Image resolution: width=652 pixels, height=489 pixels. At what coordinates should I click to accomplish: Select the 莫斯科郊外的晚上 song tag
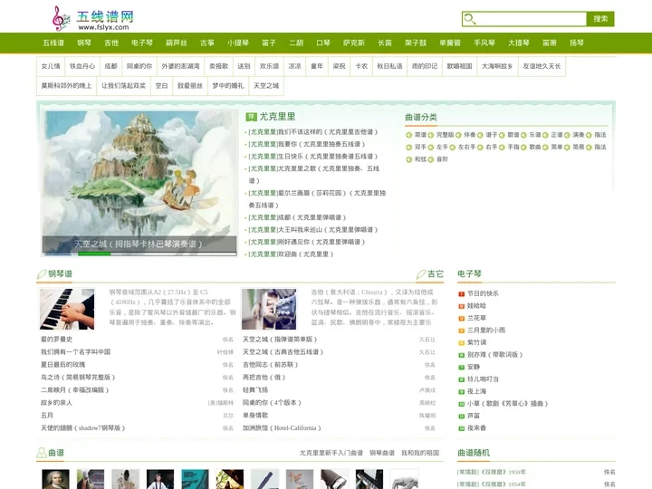click(66, 86)
